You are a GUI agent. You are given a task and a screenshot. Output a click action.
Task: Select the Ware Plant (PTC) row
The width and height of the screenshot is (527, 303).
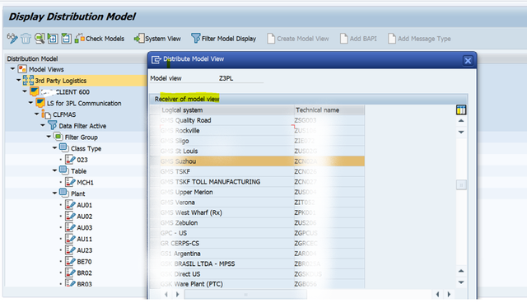pos(257,284)
